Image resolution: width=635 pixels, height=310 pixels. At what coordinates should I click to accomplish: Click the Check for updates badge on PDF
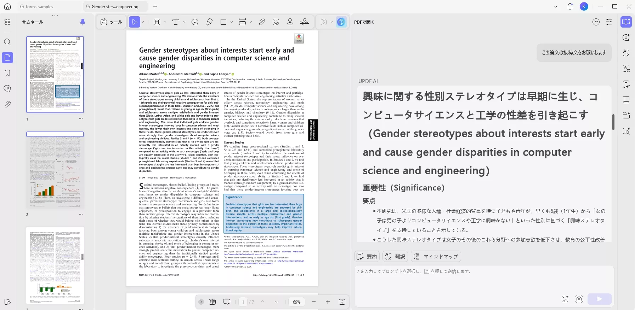point(299,39)
